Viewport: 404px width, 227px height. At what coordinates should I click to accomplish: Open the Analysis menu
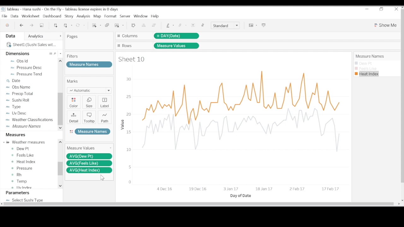[x=83, y=16]
